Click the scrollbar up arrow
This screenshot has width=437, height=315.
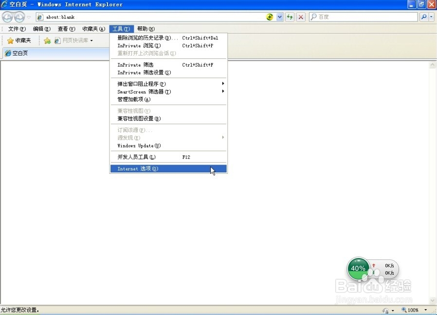tap(432, 65)
